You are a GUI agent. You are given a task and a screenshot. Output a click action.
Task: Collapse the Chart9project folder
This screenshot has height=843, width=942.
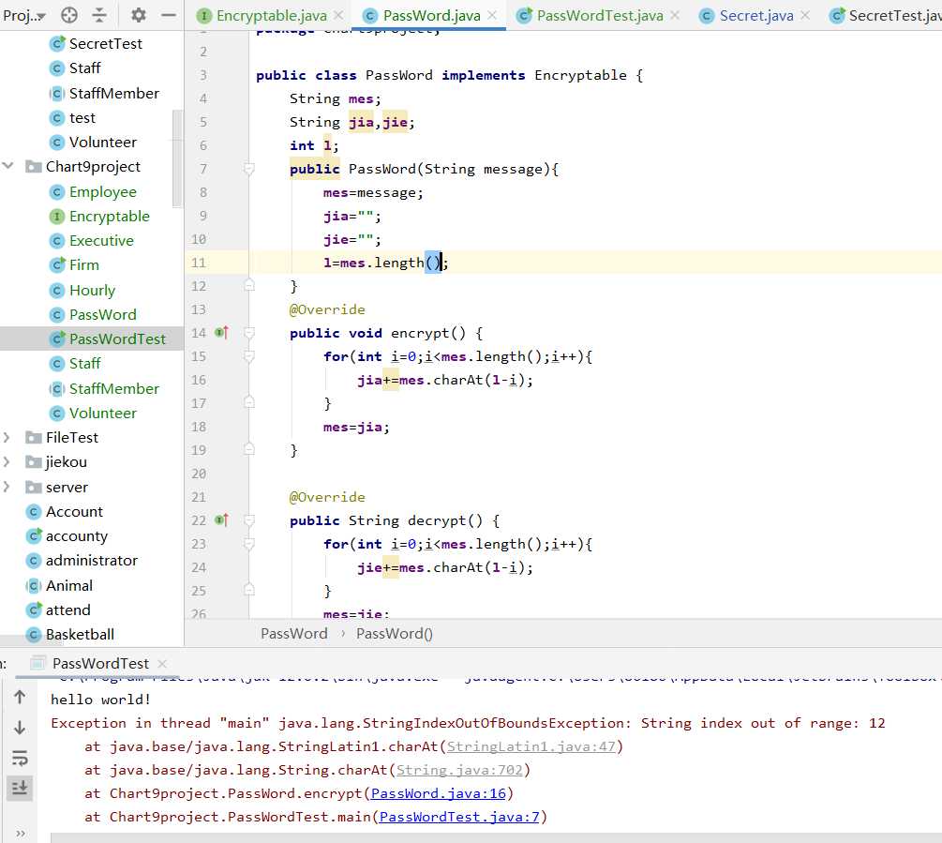7,166
